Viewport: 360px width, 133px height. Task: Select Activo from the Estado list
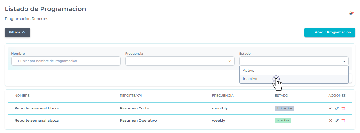[249, 70]
